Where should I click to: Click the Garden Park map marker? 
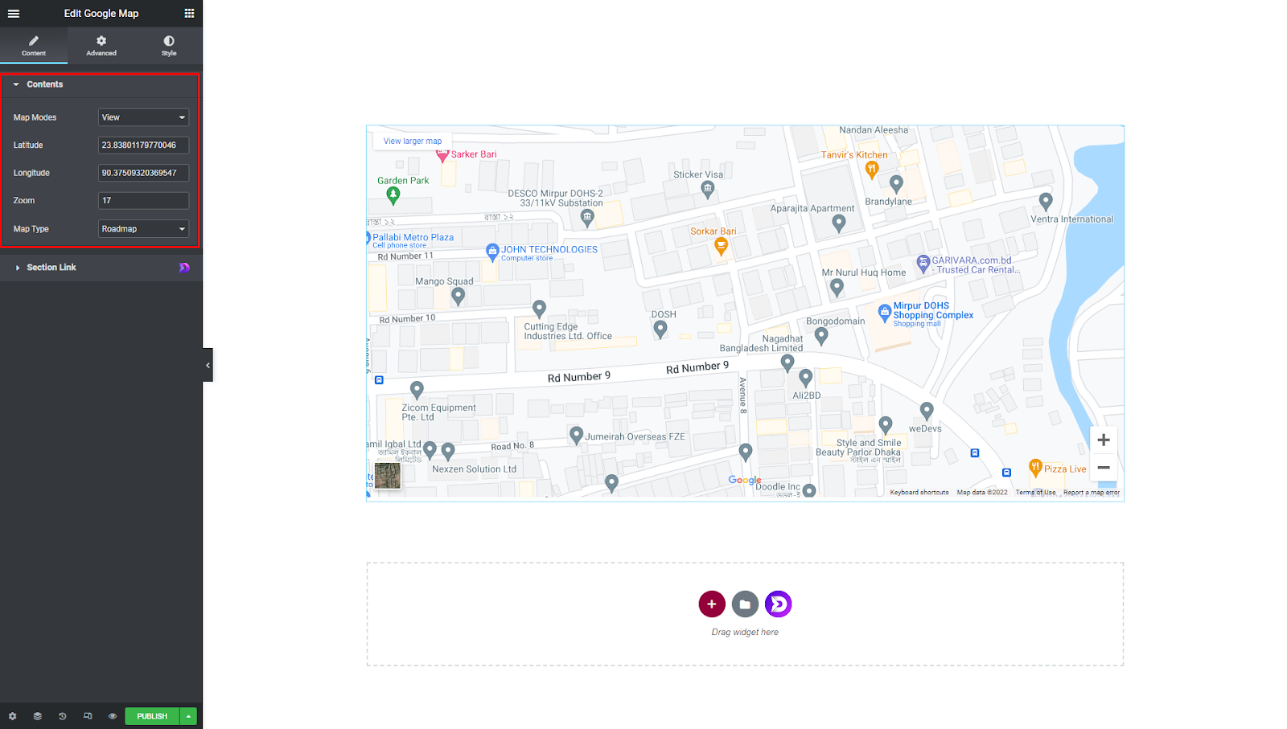coord(393,195)
